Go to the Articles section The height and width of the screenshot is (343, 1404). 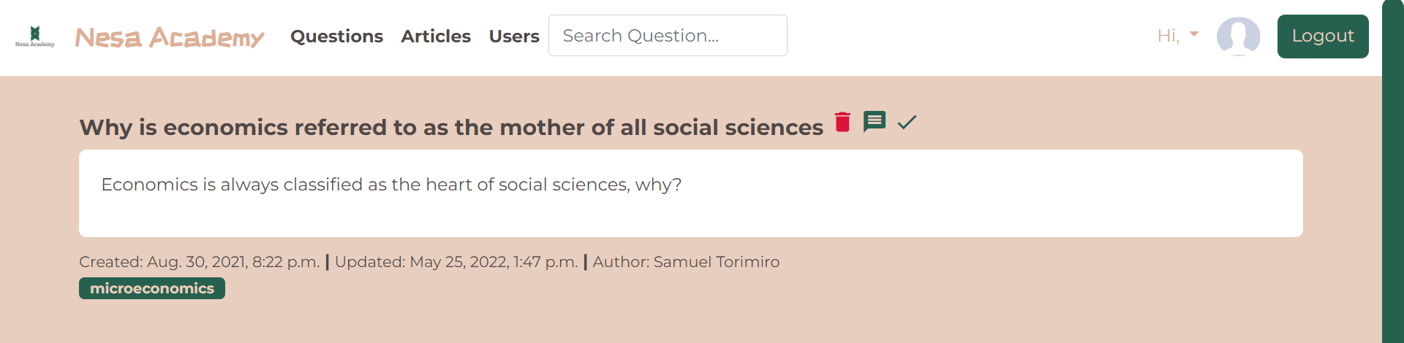(436, 36)
